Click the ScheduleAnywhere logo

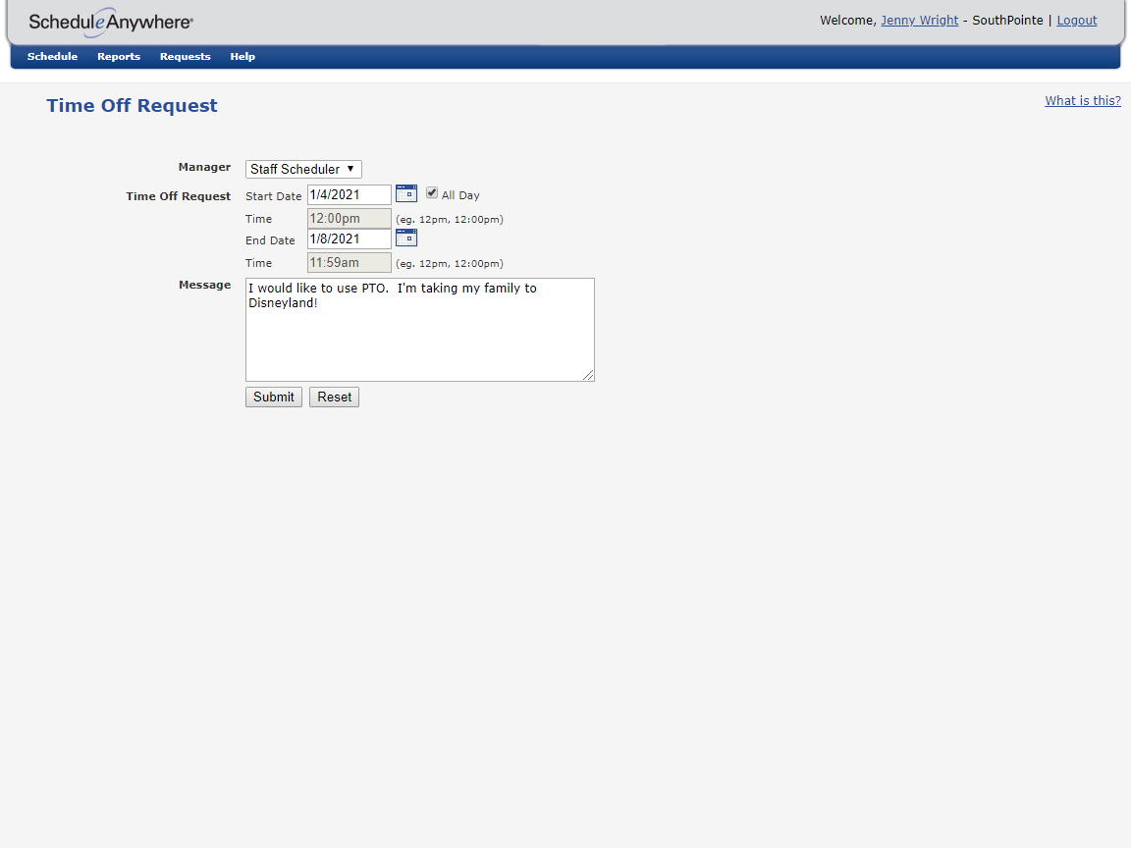[110, 23]
